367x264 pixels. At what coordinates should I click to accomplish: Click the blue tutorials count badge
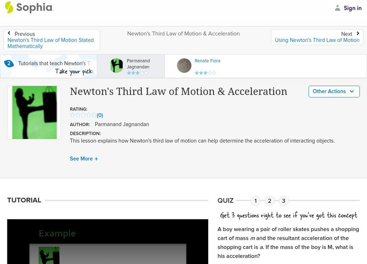[x=9, y=63]
